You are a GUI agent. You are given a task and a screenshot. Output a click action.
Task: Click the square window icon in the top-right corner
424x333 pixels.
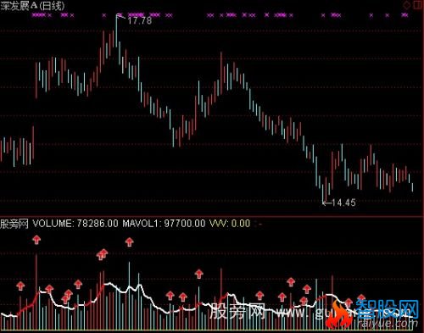(418, 4)
